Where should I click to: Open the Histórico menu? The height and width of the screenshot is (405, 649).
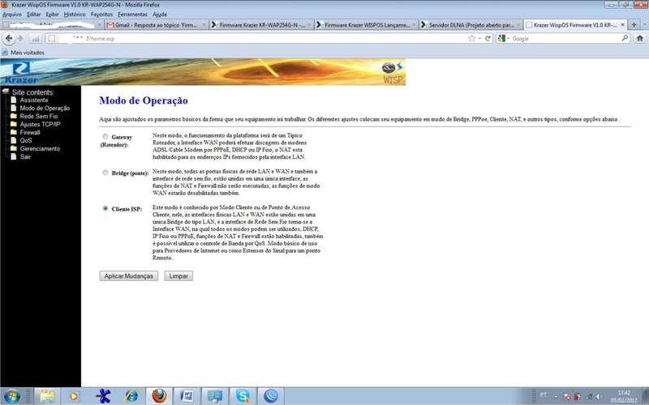75,15
